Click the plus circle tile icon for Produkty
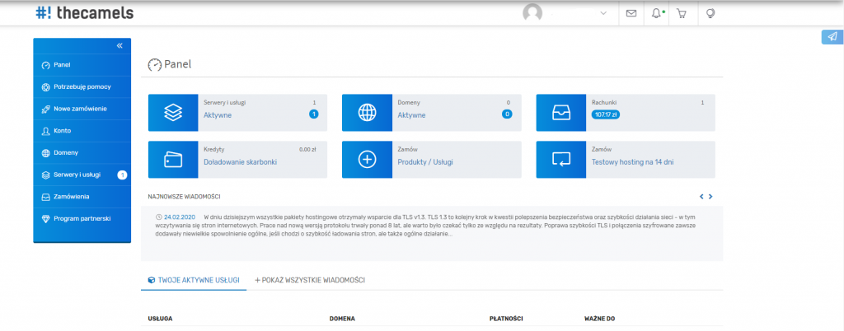844x331 pixels. (x=367, y=160)
